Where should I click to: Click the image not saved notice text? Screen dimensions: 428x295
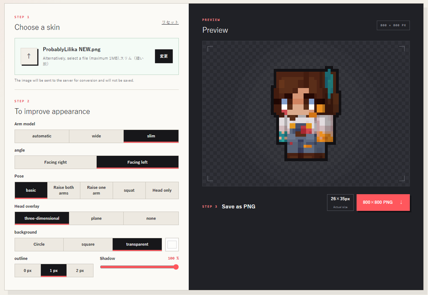74,81
